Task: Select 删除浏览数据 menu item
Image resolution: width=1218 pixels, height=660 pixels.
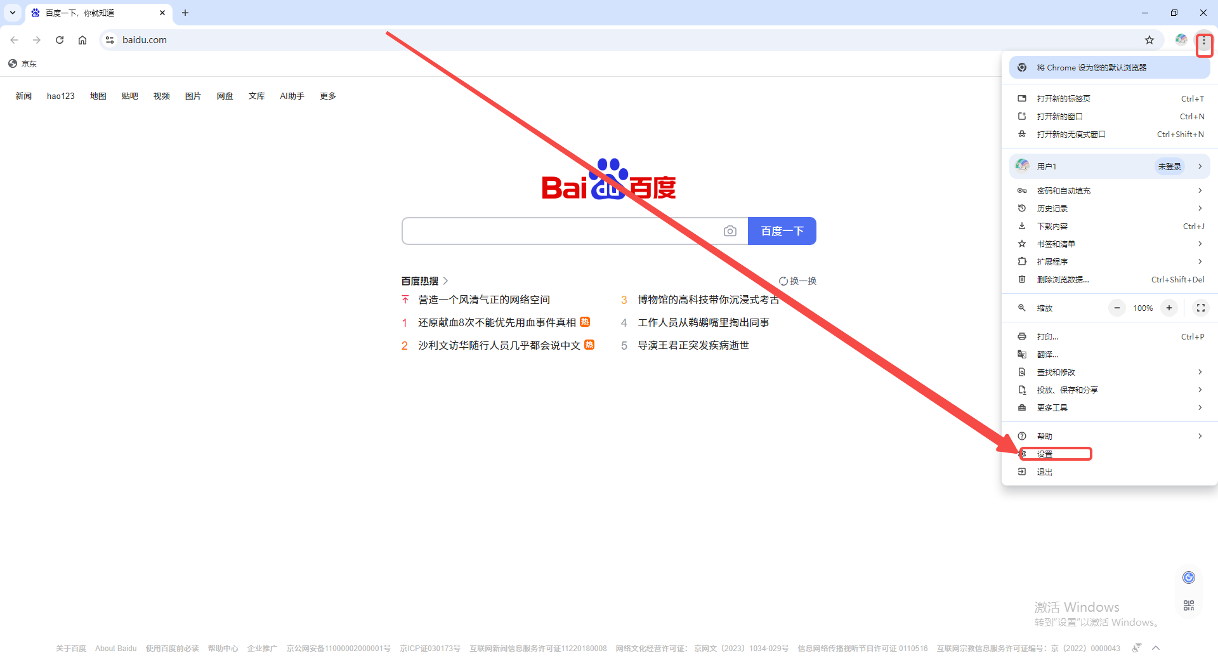Action: [x=1110, y=279]
